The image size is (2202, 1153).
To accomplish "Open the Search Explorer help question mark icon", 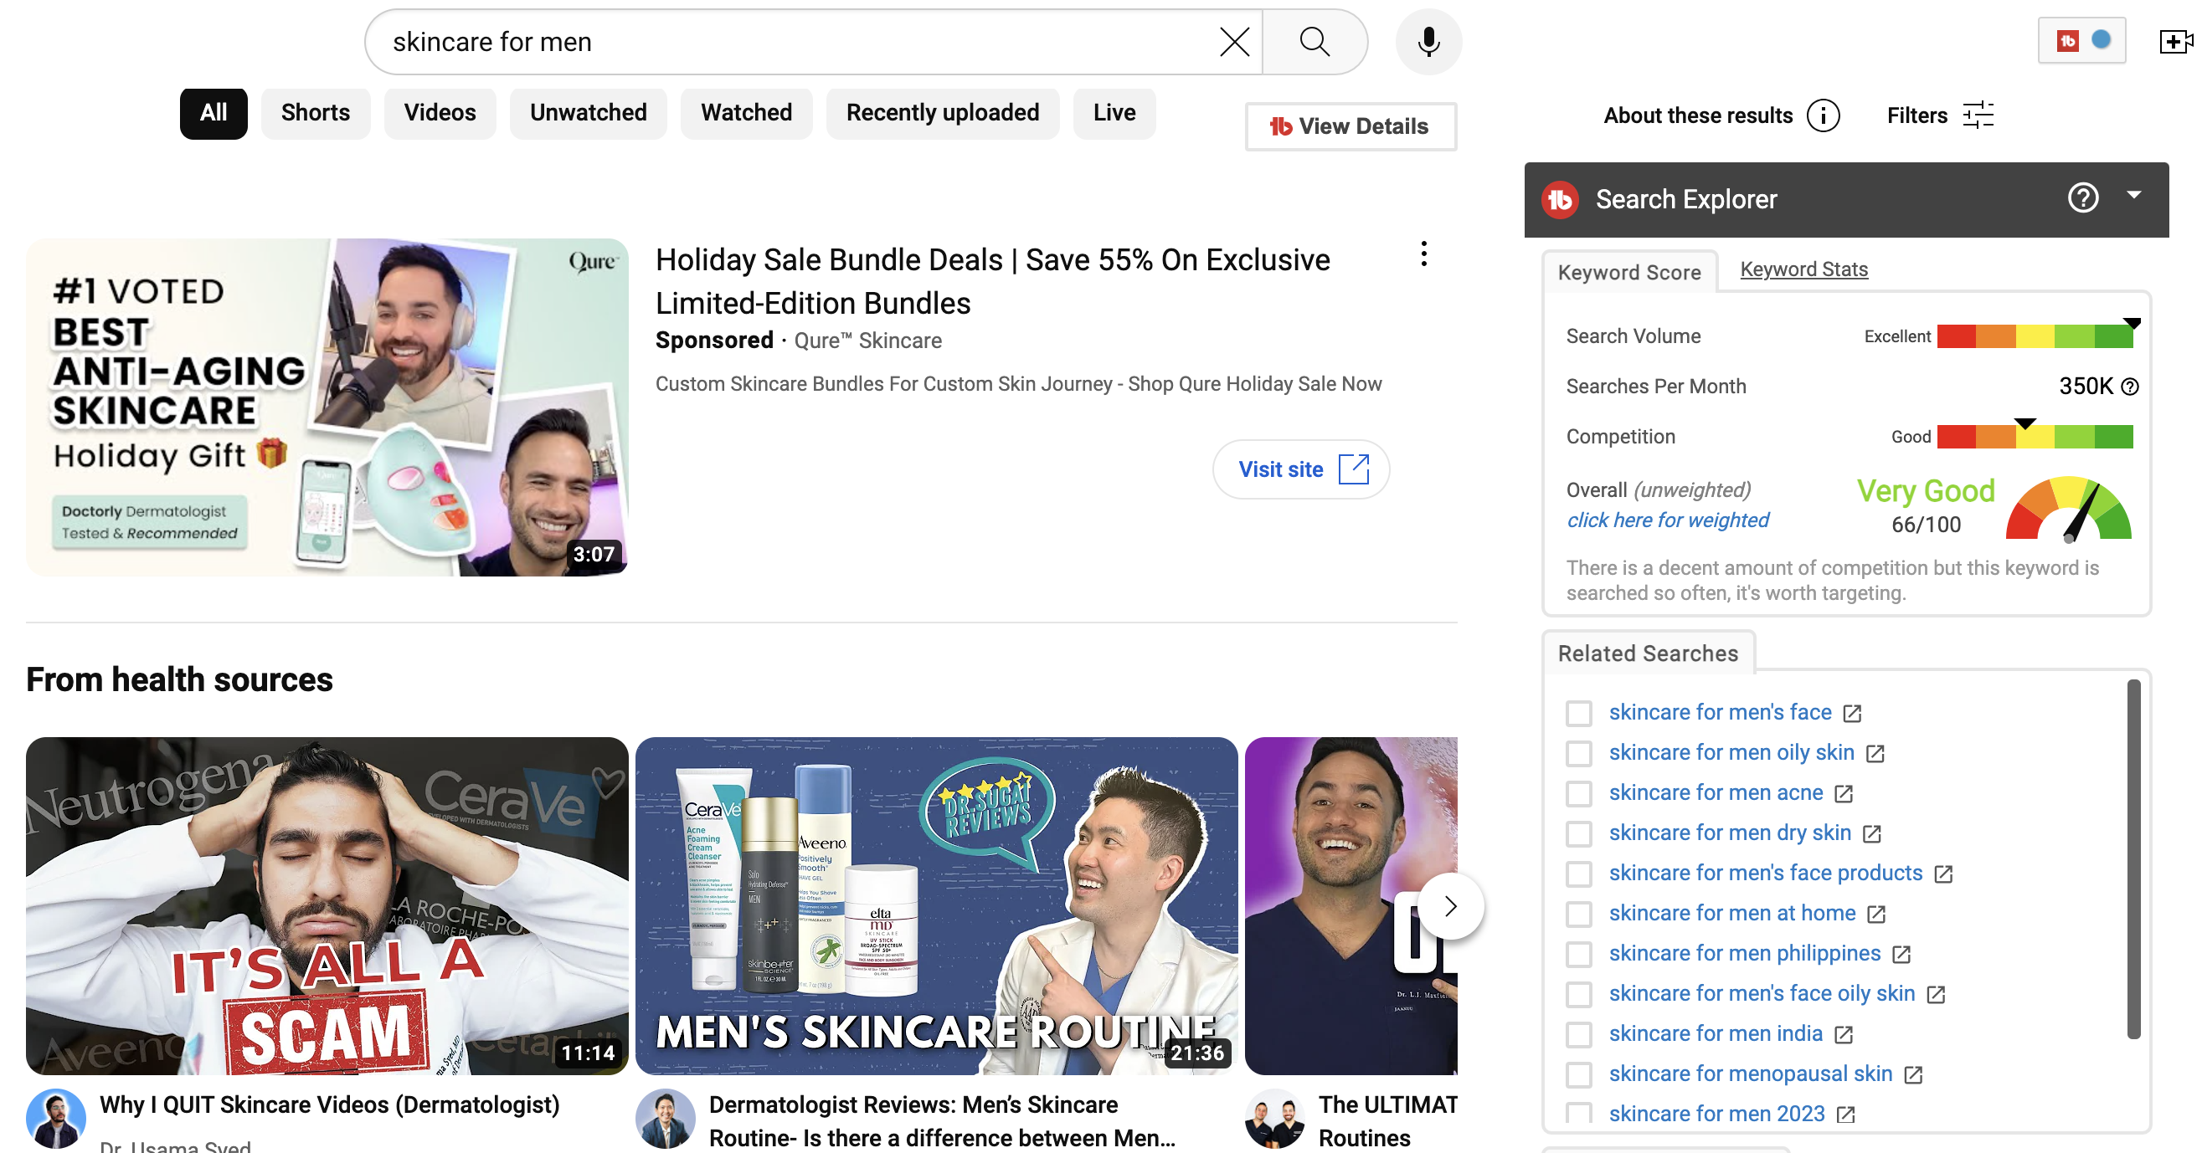I will pos(2082,198).
